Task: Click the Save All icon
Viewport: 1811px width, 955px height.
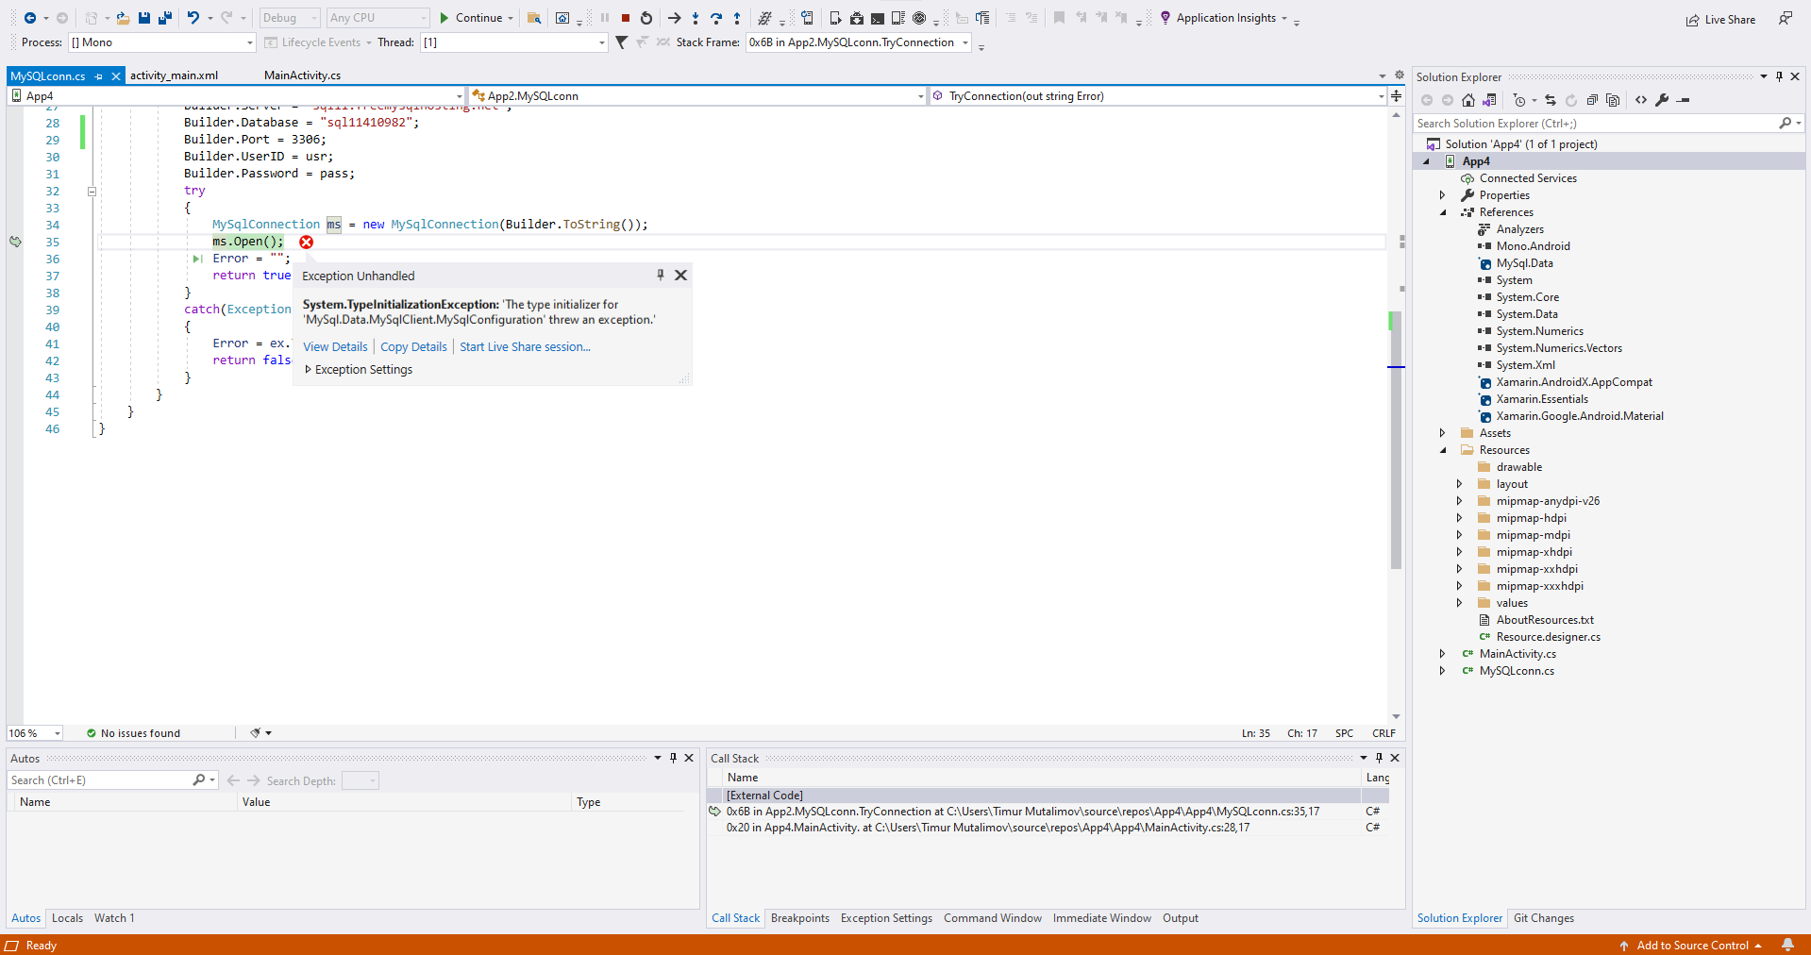Action: pyautogui.click(x=165, y=18)
